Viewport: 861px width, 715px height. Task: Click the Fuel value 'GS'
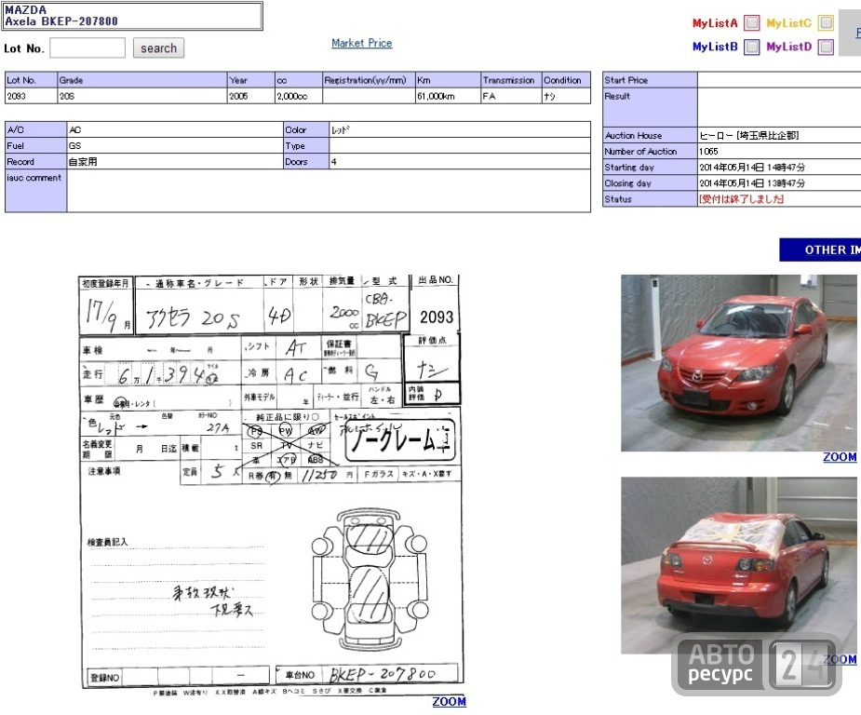[75, 145]
